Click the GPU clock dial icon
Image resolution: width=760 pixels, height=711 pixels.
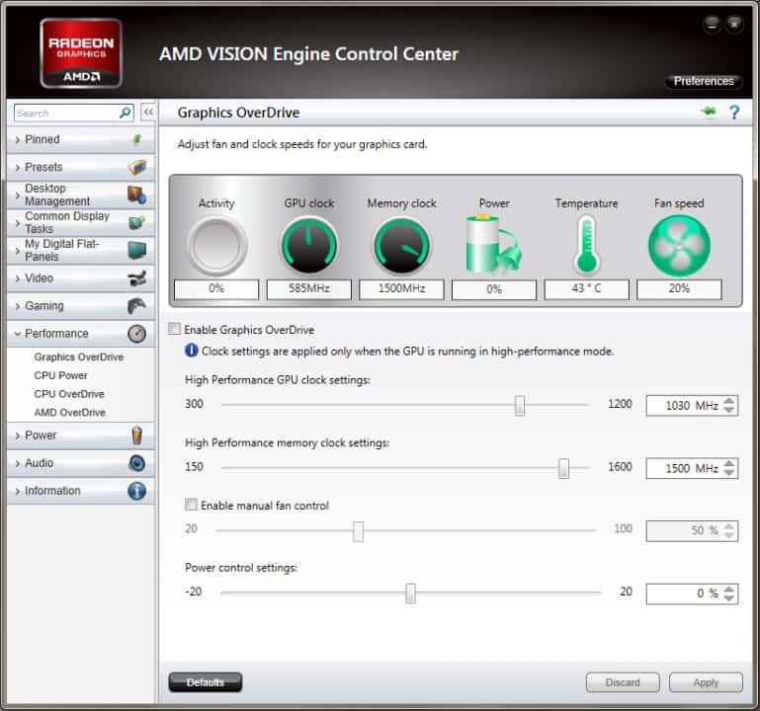pos(309,246)
